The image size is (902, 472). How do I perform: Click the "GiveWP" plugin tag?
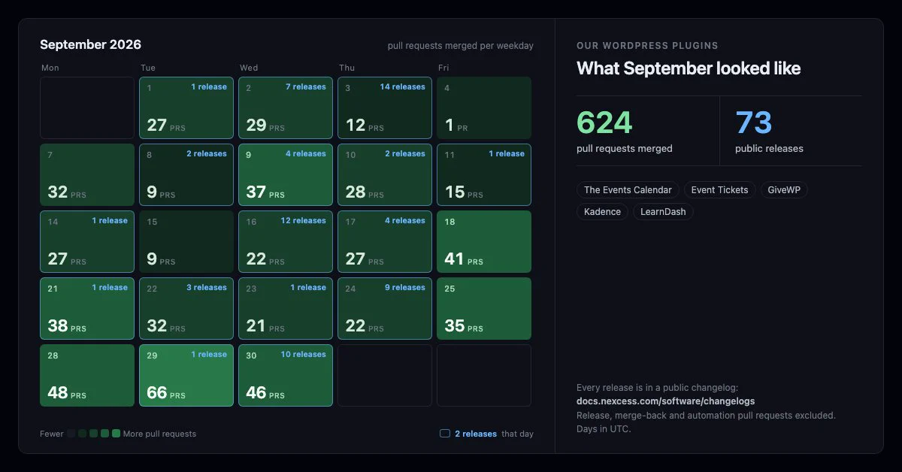tap(784, 190)
